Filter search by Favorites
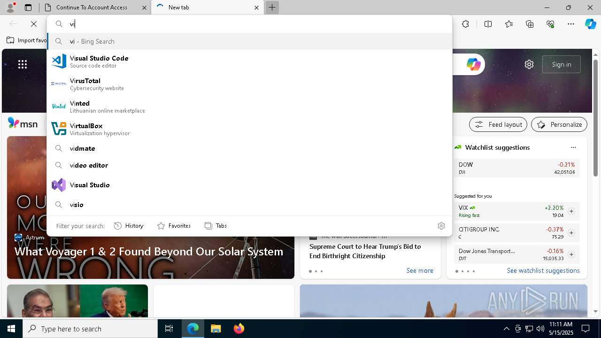This screenshot has height=338, width=601. [x=174, y=226]
